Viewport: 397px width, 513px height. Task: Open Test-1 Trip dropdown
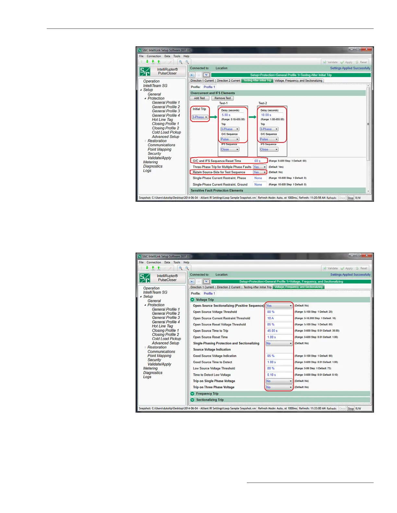pos(230,129)
